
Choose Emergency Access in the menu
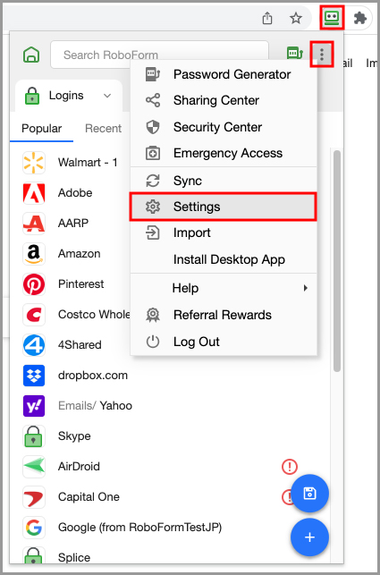point(224,153)
